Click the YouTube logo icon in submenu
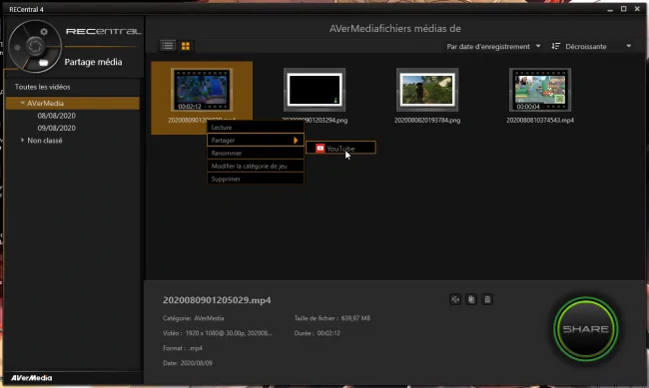Viewport: 649px width, 388px height. 320,148
